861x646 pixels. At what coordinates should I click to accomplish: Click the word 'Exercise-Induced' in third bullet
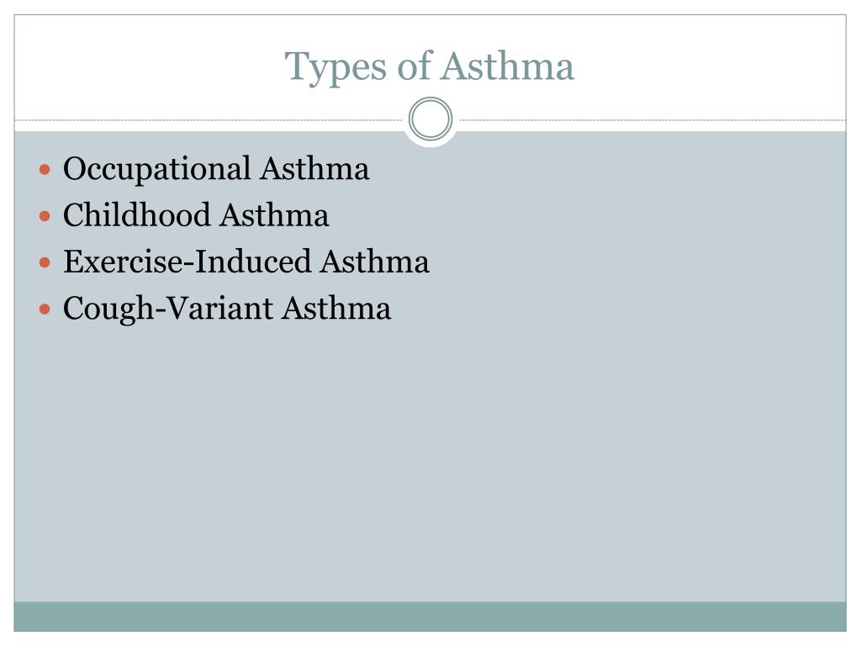188,262
